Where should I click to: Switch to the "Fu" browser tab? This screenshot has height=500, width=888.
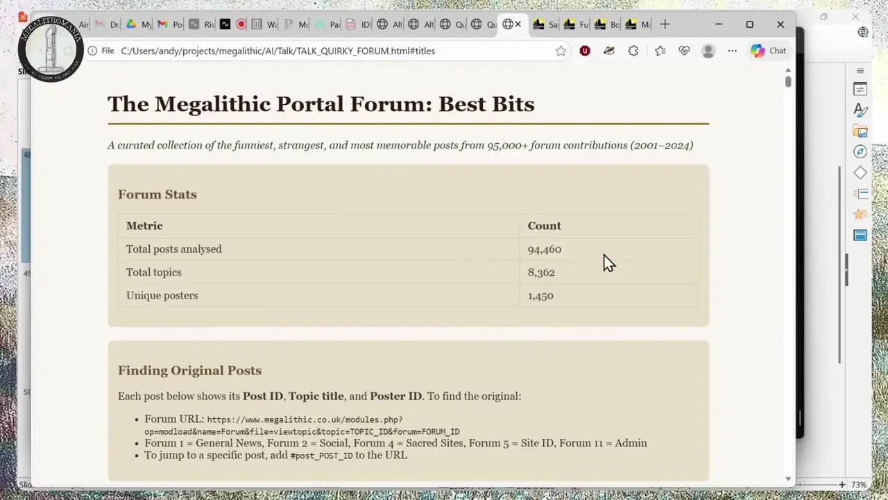pyautogui.click(x=576, y=24)
